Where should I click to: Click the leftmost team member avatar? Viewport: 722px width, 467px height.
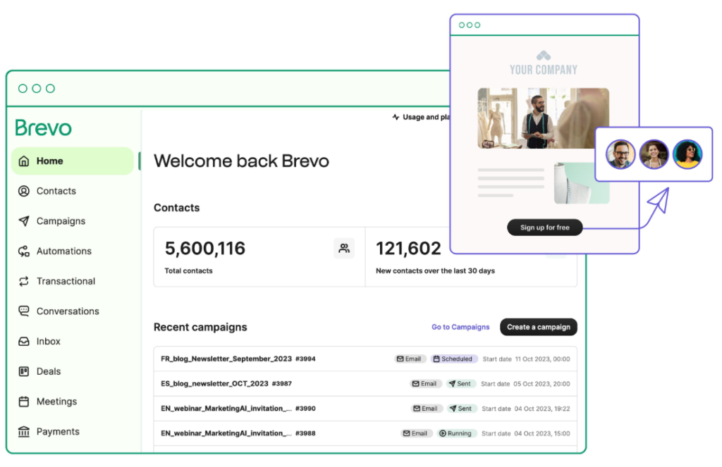620,154
